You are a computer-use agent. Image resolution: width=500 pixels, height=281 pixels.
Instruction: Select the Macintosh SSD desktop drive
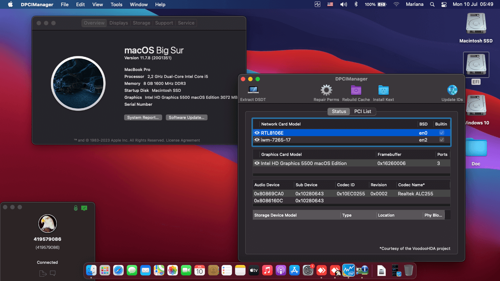coord(476,24)
